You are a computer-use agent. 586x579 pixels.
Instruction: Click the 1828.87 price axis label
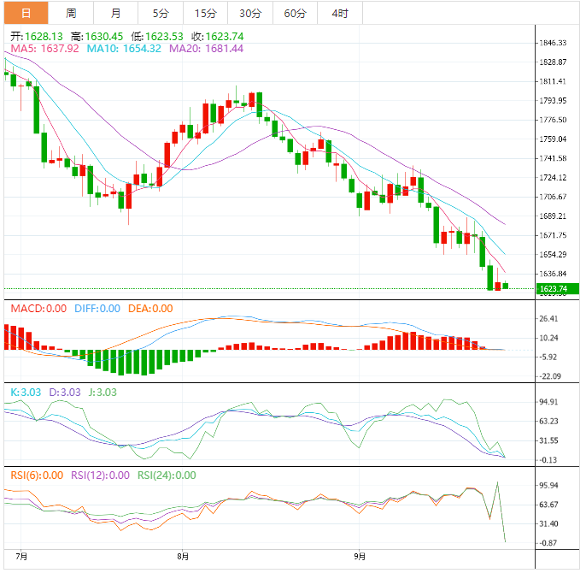tap(553, 62)
